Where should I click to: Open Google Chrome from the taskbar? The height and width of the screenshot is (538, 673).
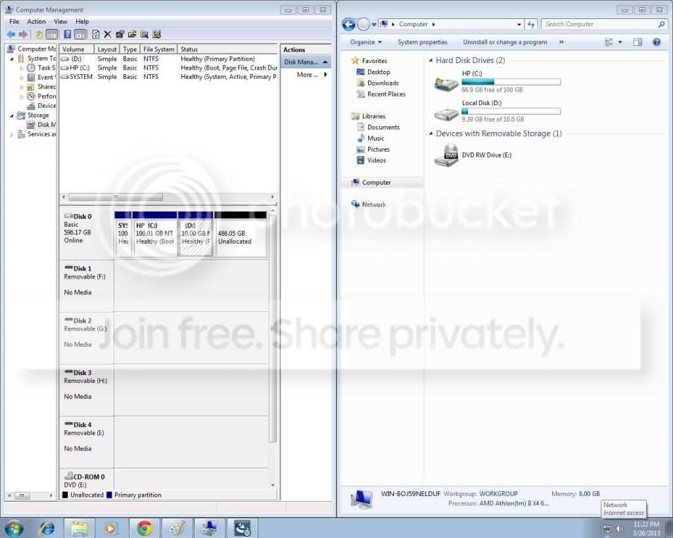coord(145,528)
